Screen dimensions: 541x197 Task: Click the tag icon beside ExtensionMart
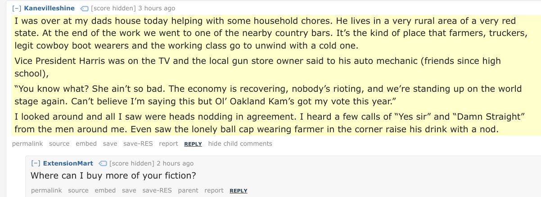tap(103, 163)
